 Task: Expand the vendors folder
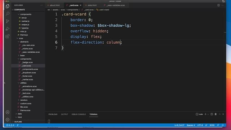(23, 100)
